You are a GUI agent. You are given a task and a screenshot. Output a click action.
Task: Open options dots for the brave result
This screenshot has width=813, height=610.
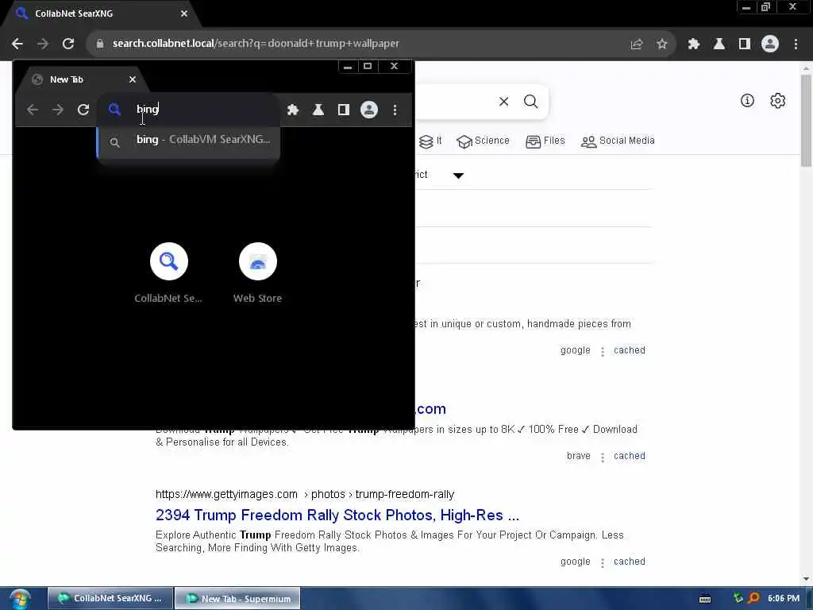tap(602, 457)
